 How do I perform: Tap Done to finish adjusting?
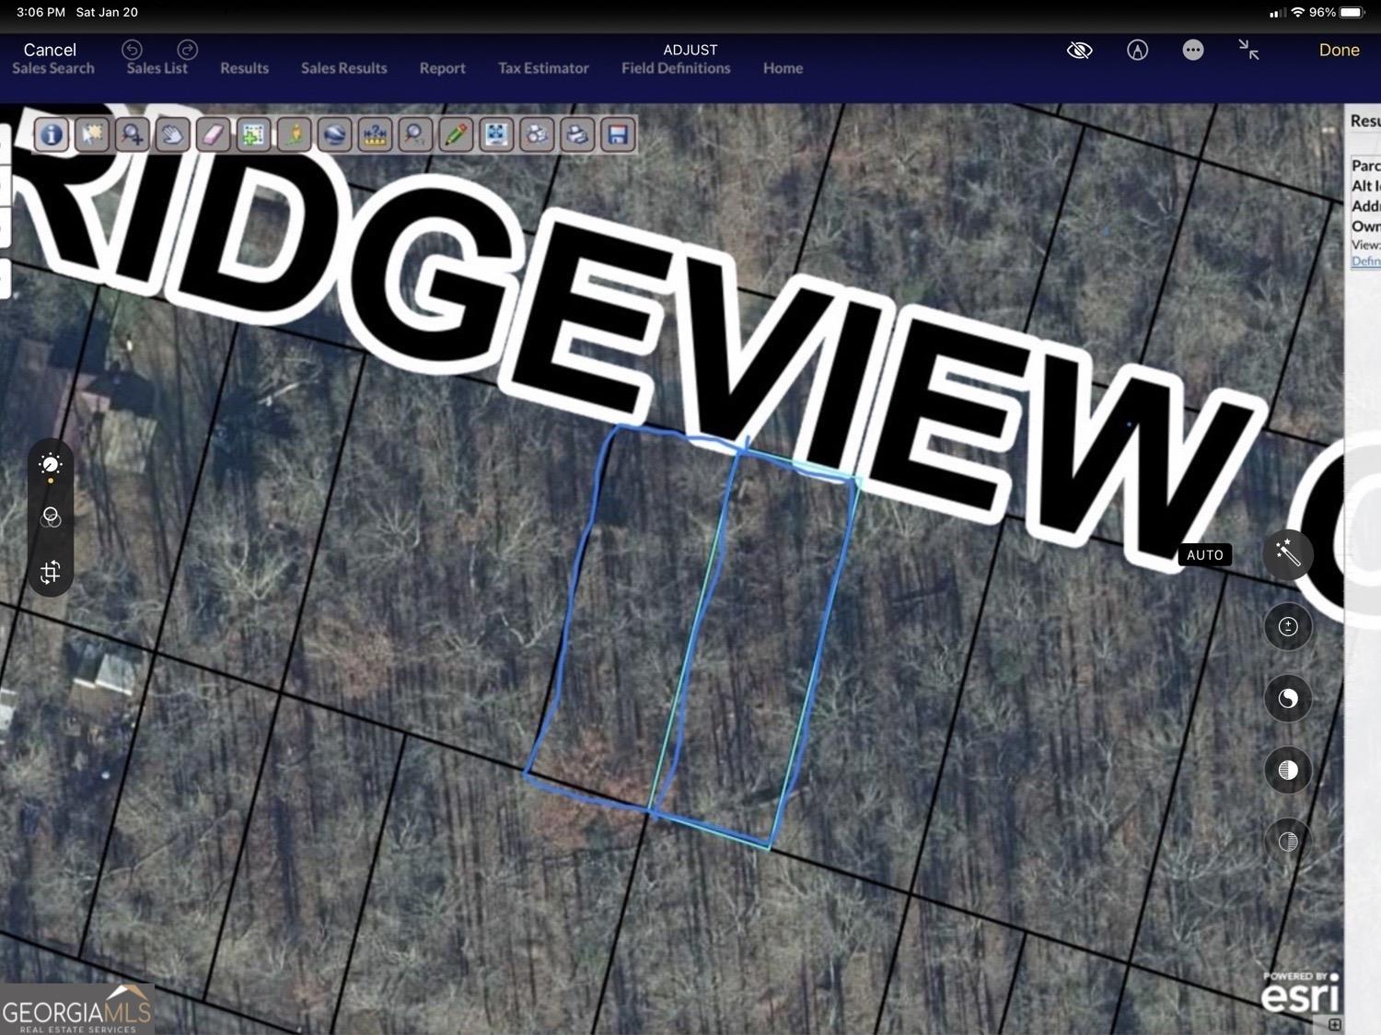[1339, 50]
